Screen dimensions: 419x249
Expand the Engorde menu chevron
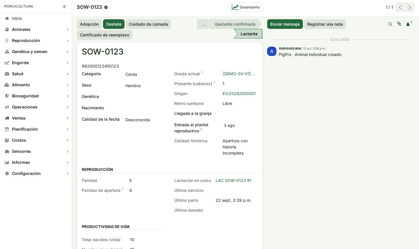(x=68, y=63)
